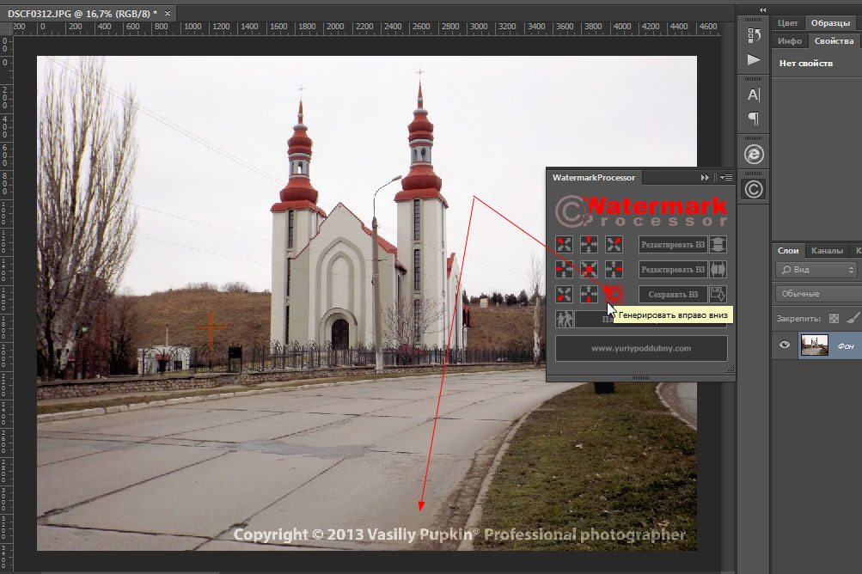This screenshot has height=574, width=862.
Task: Click the save-to-disk icon beside Сохранить ВЗ
Action: (x=718, y=294)
